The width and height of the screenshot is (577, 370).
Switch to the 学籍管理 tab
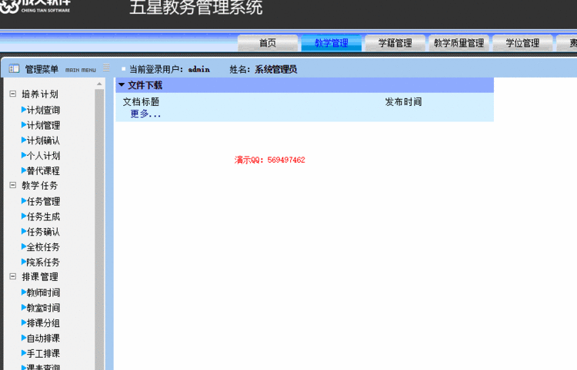coord(395,43)
